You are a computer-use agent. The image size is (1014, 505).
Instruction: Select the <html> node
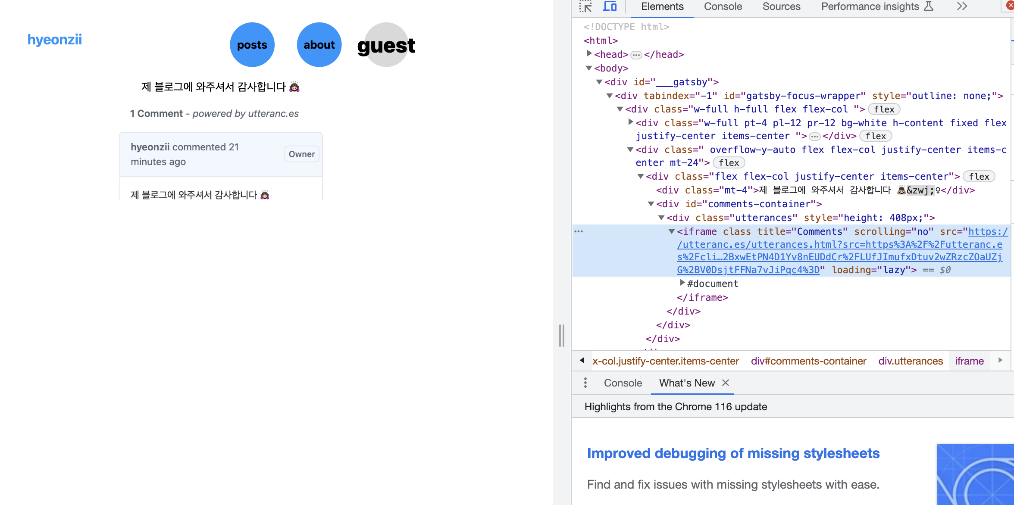point(601,41)
